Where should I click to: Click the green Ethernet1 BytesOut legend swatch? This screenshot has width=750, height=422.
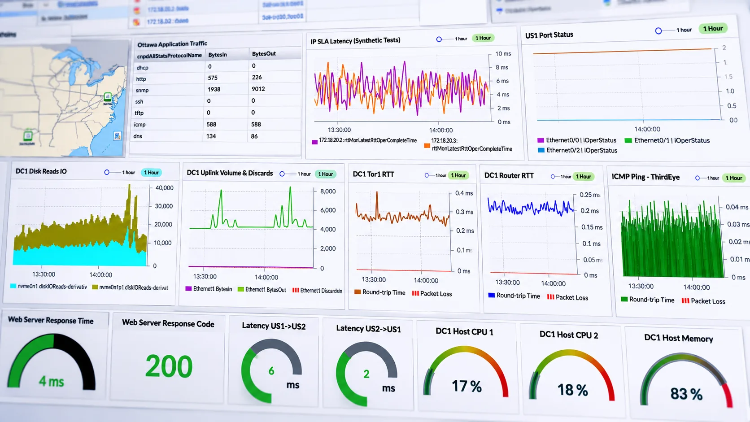[x=240, y=290]
